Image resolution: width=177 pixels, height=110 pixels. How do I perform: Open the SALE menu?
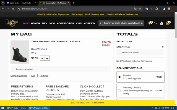pos(25,23)
